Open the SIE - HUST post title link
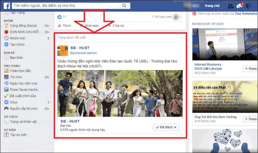Viewport: 258px width, 153px height. (x=80, y=48)
